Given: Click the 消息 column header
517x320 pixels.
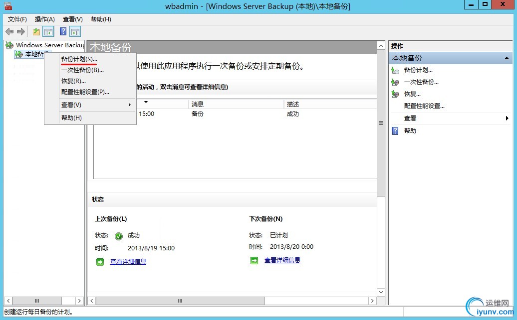Looking at the screenshot, I should click(x=236, y=104).
